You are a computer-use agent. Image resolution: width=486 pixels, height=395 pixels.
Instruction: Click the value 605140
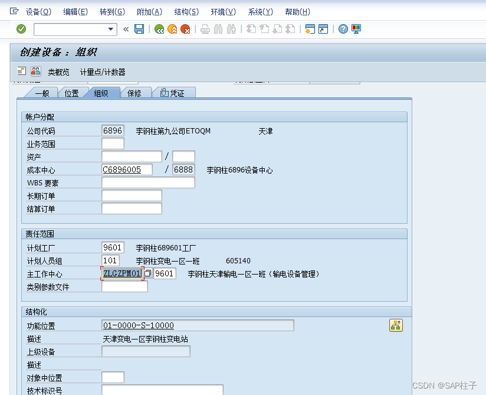point(238,261)
